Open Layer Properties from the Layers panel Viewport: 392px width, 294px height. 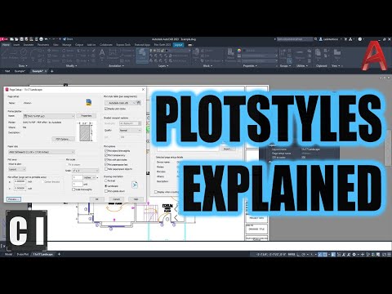click(x=142, y=56)
